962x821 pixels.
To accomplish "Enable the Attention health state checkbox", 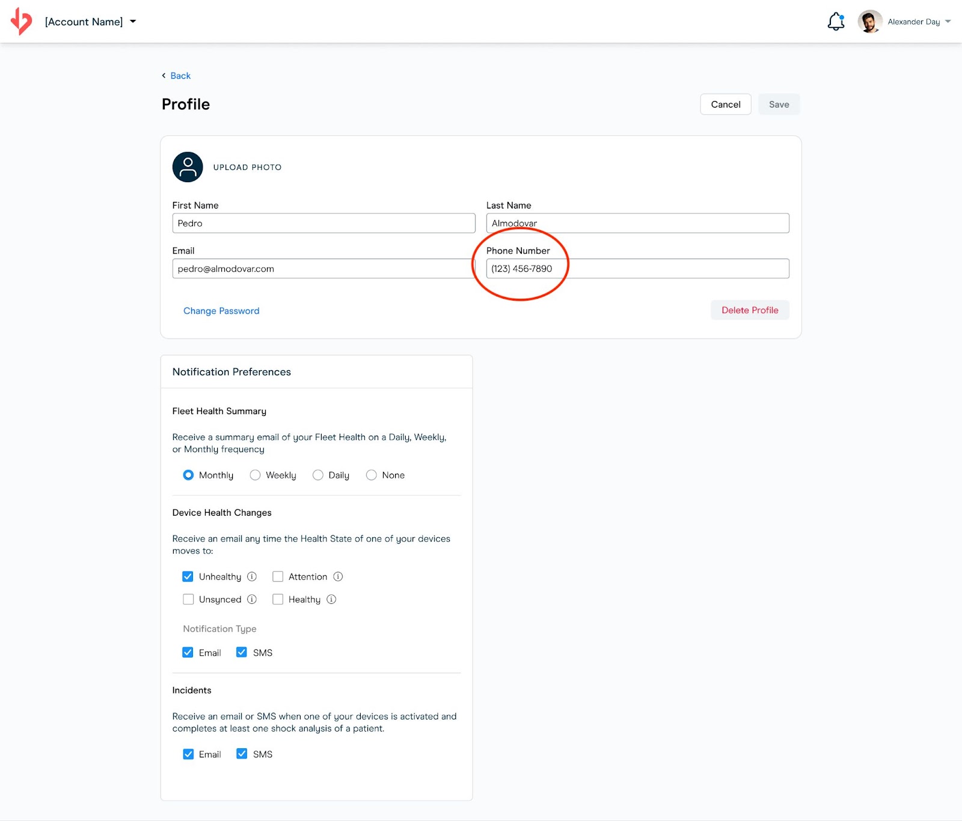I will pos(278,576).
